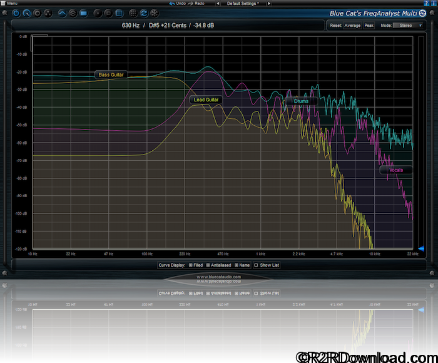Click the diamond layers toolbar icon
Screen dimensions: 438x363
point(73,13)
